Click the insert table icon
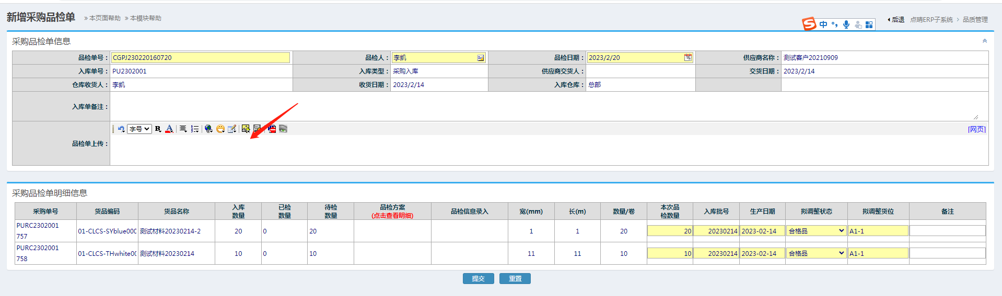The height and width of the screenshot is (296, 1002). 232,129
